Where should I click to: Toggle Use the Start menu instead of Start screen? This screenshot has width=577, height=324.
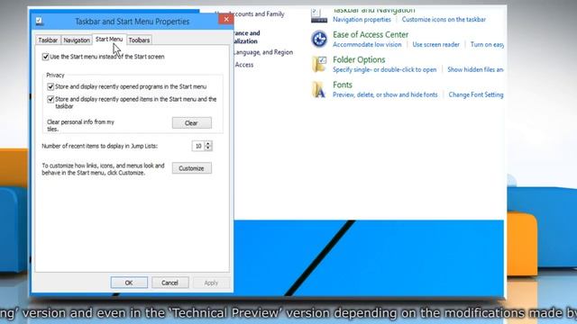click(46, 57)
